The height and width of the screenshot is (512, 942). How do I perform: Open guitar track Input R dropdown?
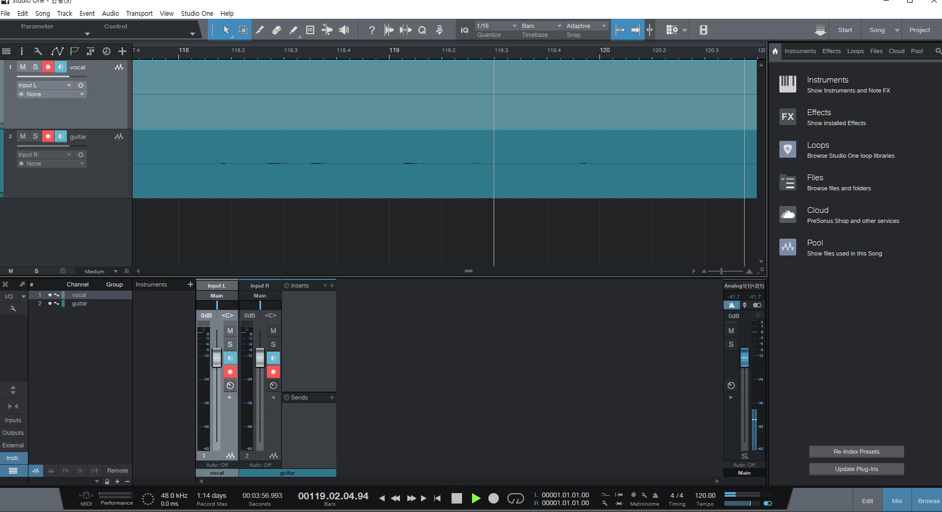[x=45, y=155]
